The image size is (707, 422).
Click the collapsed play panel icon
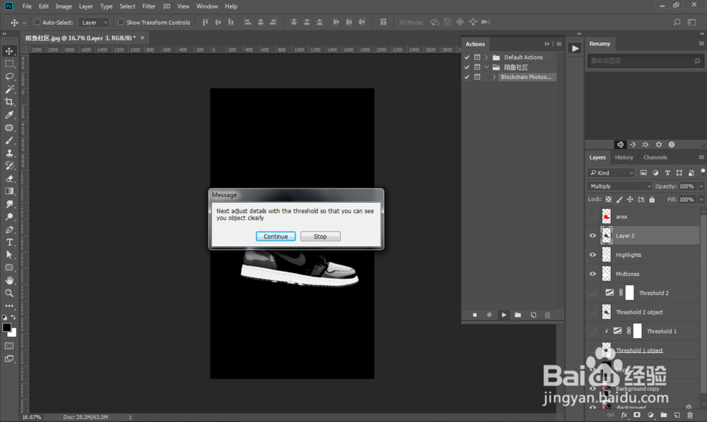pos(574,48)
